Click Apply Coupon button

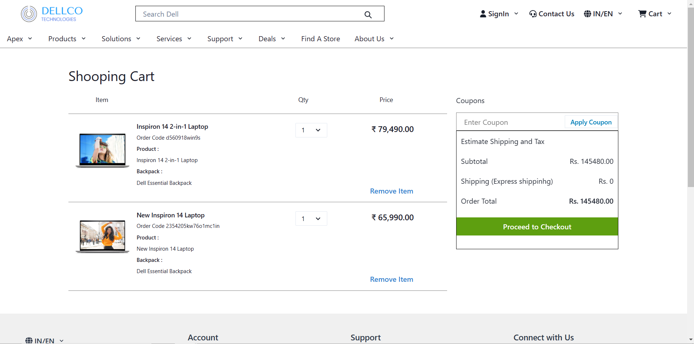tap(591, 122)
